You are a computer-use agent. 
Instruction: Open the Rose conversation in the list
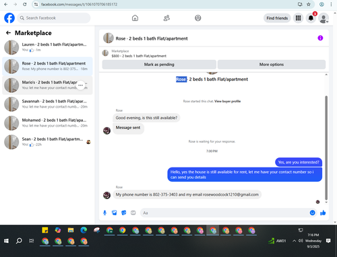[47, 66]
